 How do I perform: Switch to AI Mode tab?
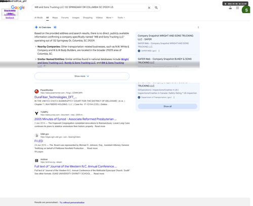(x=38, y=18)
